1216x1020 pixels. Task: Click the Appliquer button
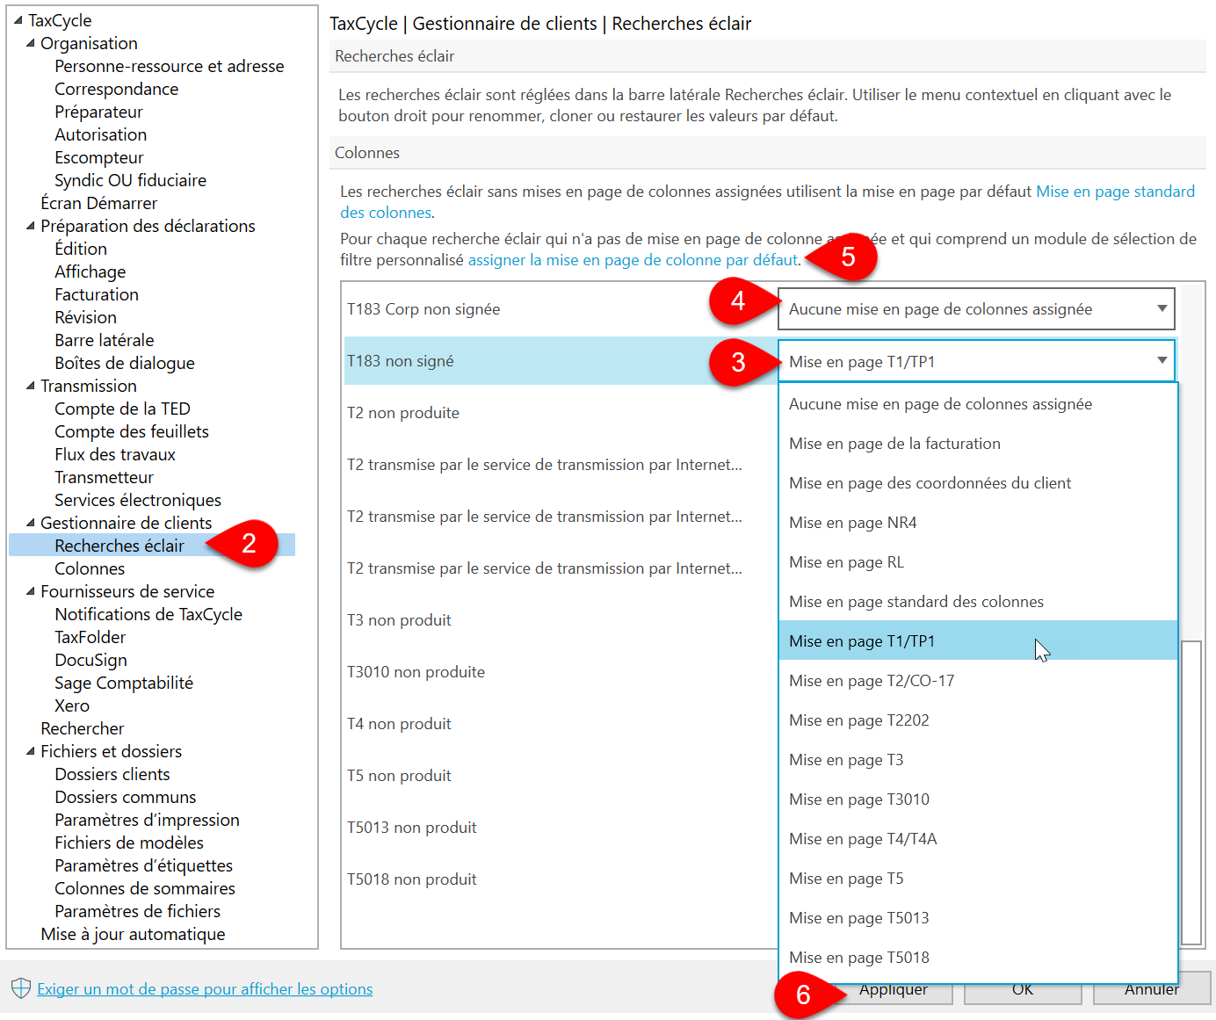coord(894,989)
